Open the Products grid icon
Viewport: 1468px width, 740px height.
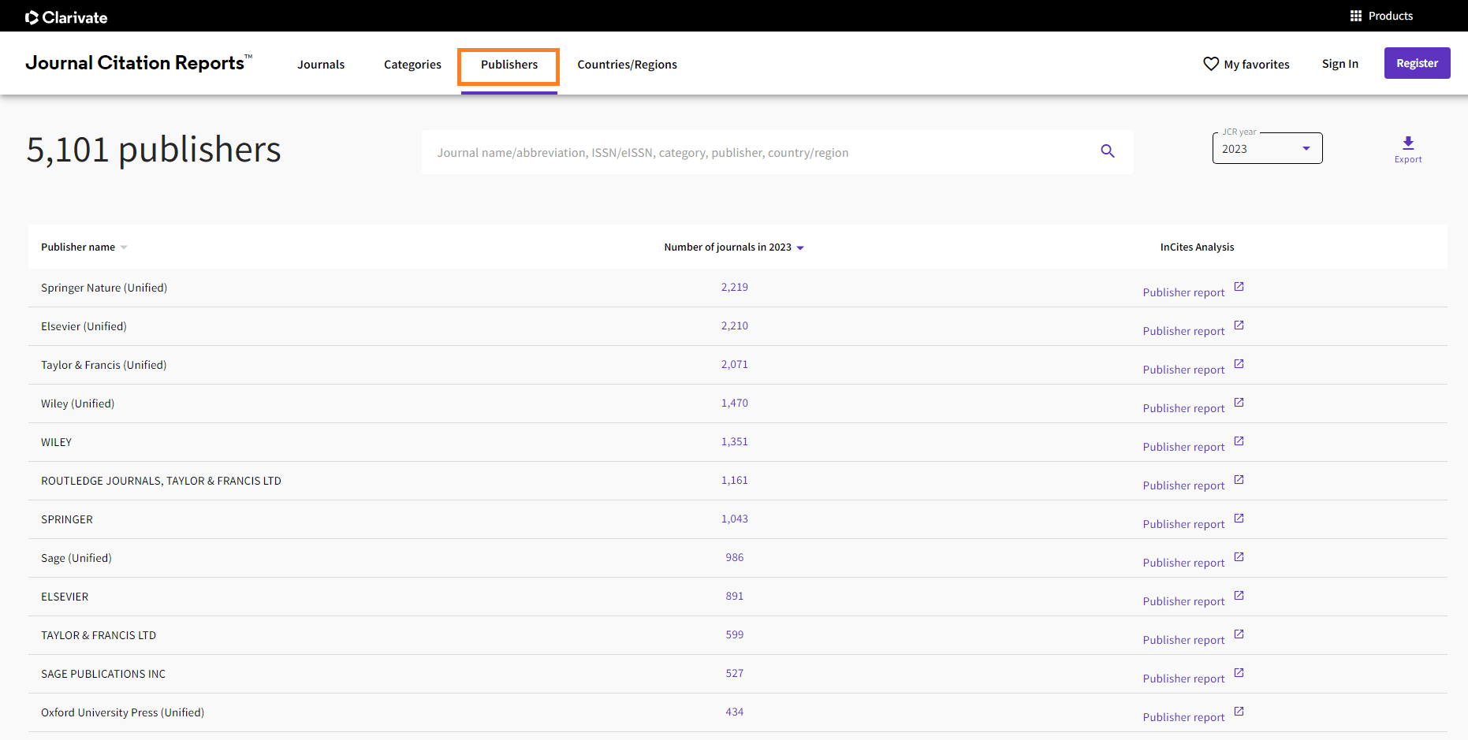tap(1356, 16)
